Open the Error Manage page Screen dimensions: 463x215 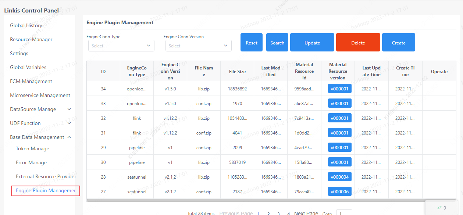31,162
